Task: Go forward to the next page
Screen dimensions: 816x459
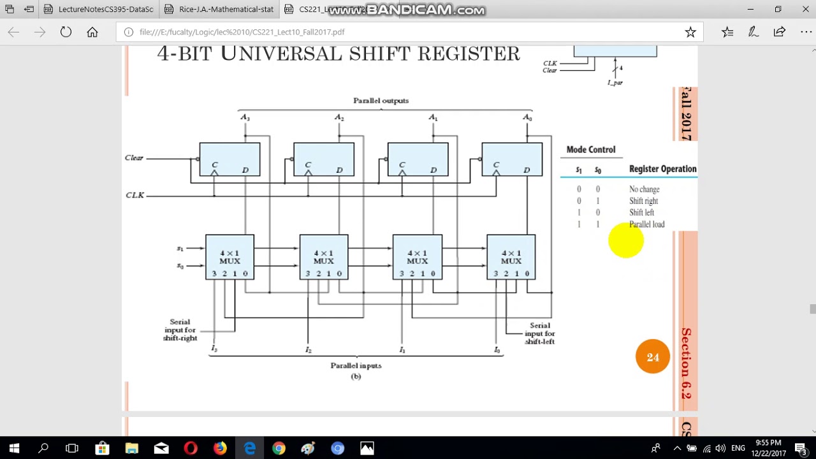Action: tap(40, 32)
